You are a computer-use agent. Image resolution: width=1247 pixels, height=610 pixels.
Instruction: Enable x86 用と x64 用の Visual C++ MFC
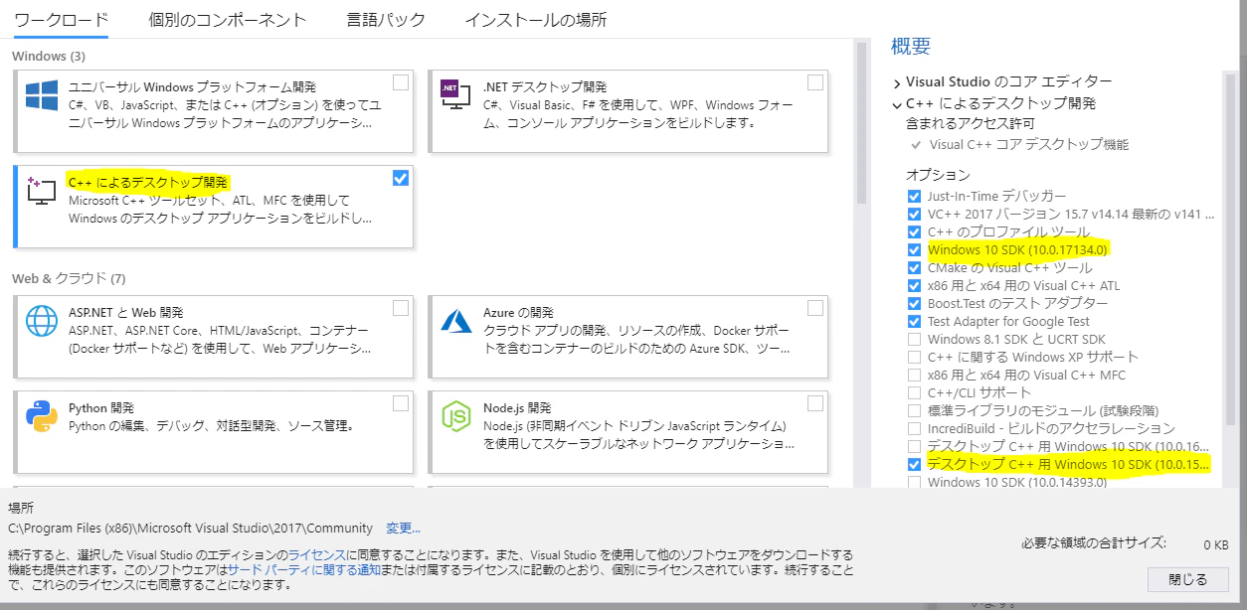[914, 375]
